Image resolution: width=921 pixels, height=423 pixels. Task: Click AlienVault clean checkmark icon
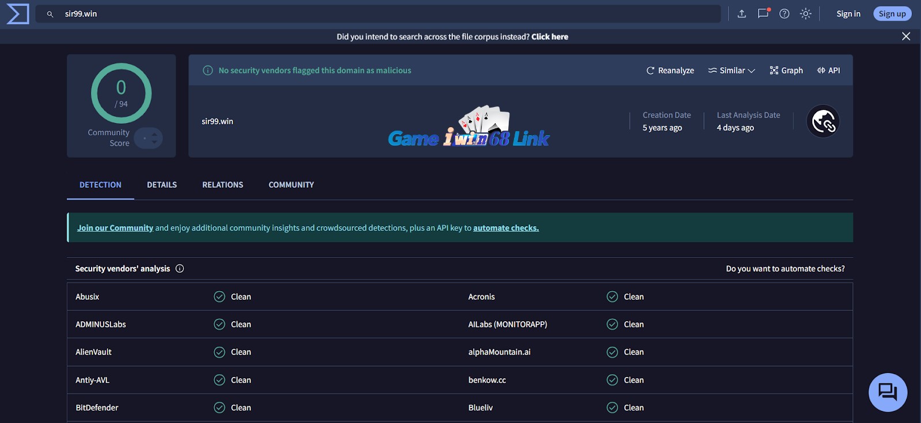(219, 352)
